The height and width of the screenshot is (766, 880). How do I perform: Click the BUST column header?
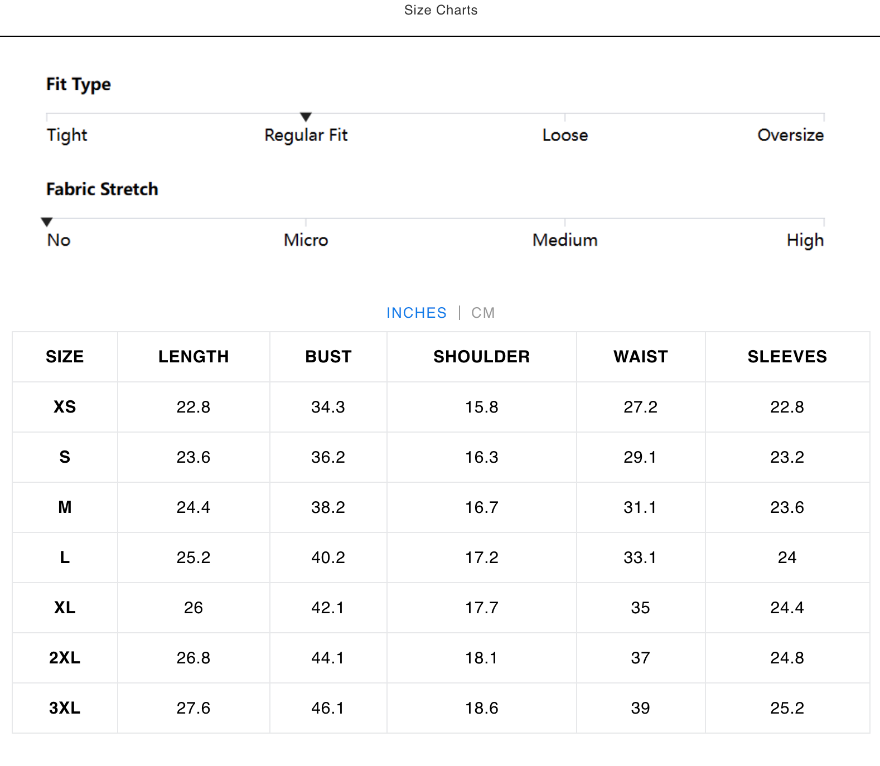coord(328,357)
